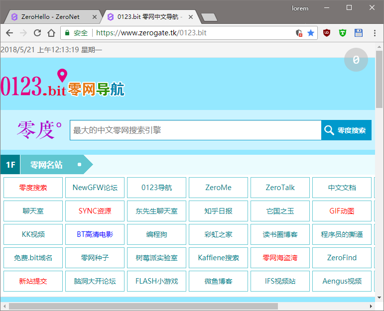Open the Chrome three-dot menu
The width and height of the screenshot is (384, 311).
[375, 33]
